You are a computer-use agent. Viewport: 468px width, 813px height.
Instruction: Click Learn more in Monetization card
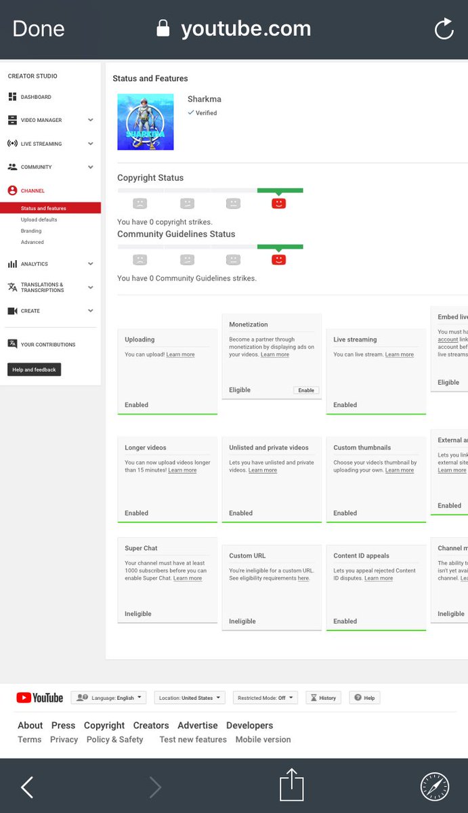tap(275, 354)
